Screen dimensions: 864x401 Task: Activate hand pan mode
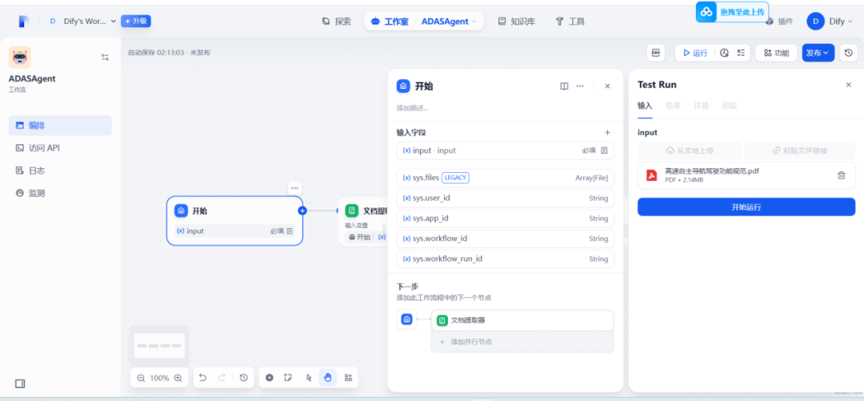tap(327, 378)
